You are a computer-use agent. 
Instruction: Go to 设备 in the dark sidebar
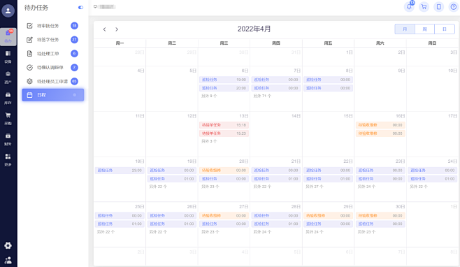[8, 57]
